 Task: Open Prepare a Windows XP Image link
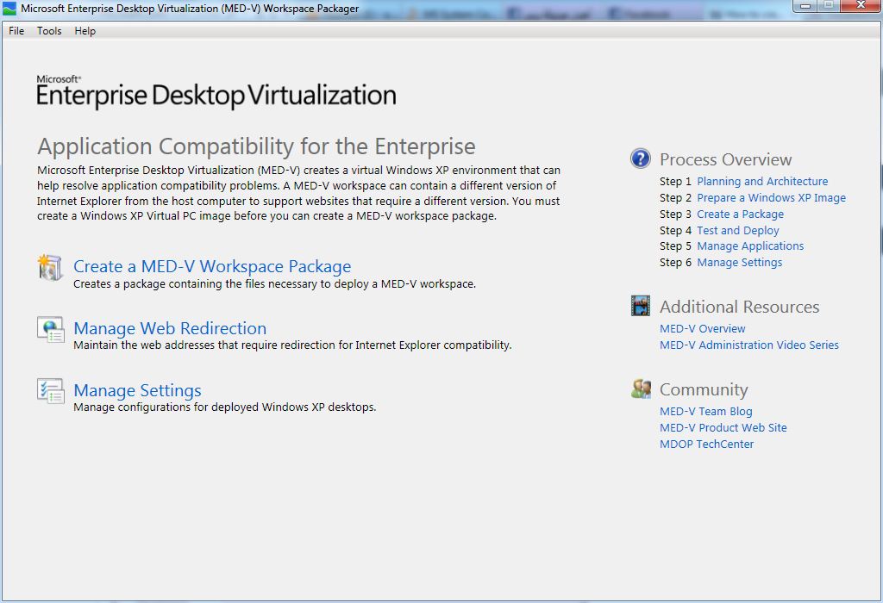(771, 198)
